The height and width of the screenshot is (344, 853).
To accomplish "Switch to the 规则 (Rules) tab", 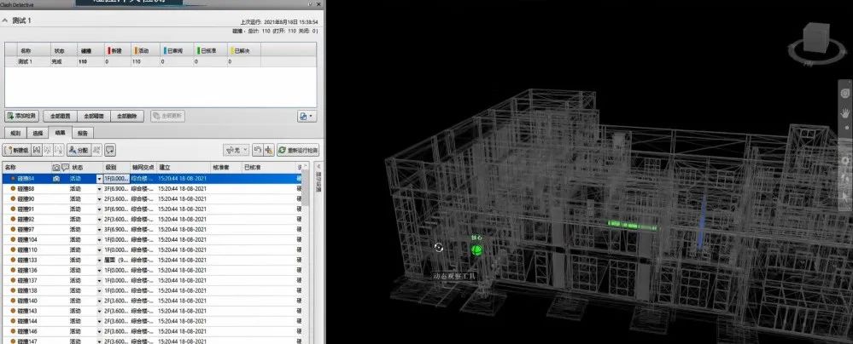I will (15, 133).
